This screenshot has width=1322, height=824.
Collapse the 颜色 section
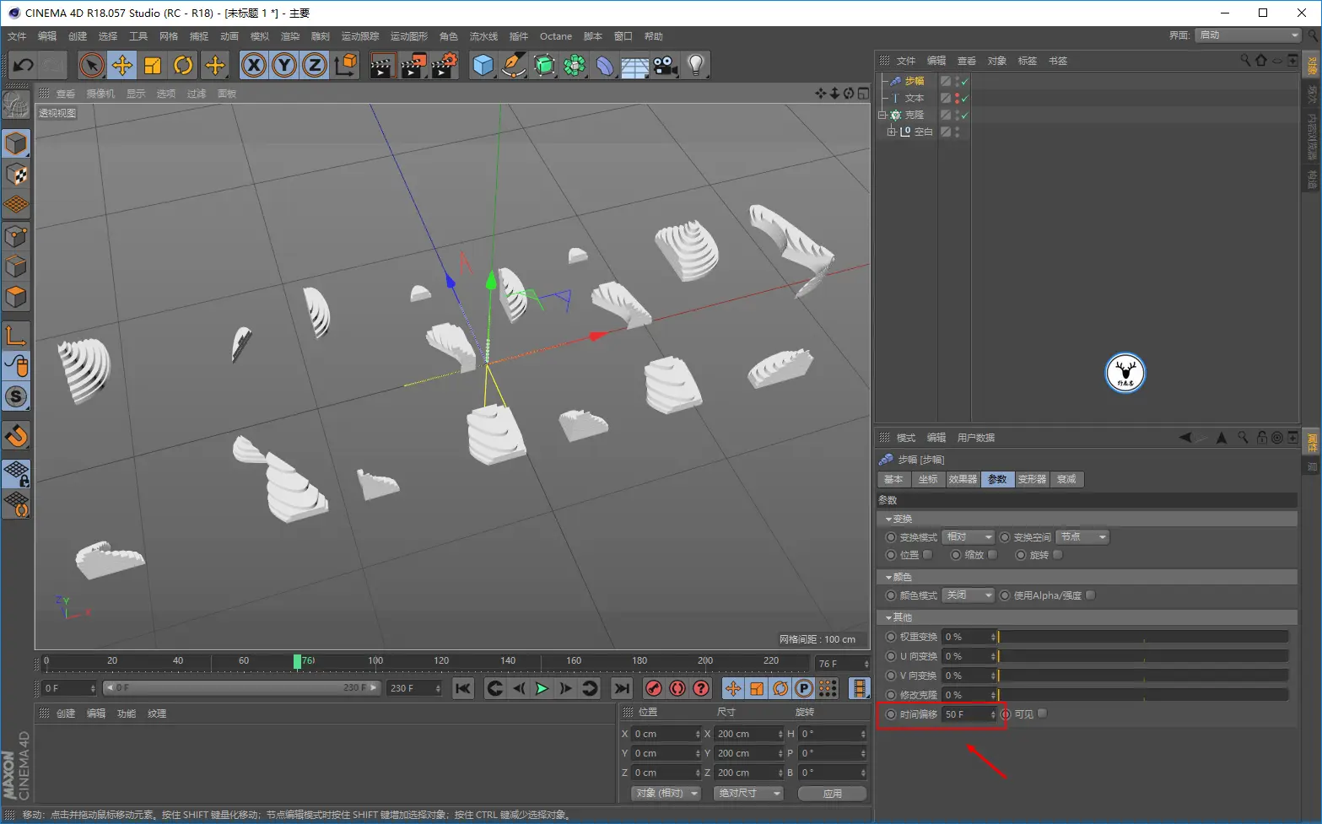point(889,577)
